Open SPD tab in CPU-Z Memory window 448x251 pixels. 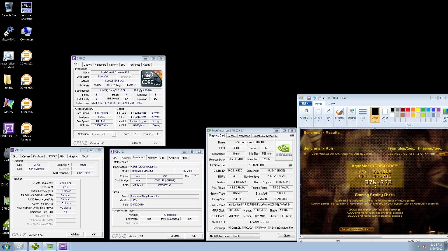62,156
